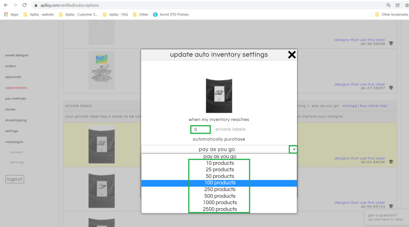Reload the page with the refresh icon
This screenshot has width=409, height=227.
24,5
